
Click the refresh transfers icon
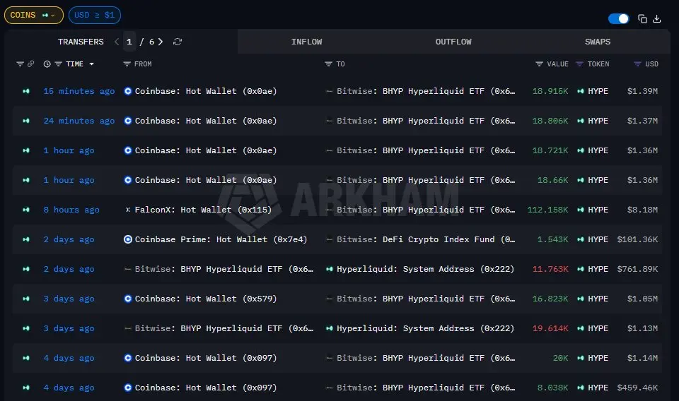pyautogui.click(x=178, y=42)
